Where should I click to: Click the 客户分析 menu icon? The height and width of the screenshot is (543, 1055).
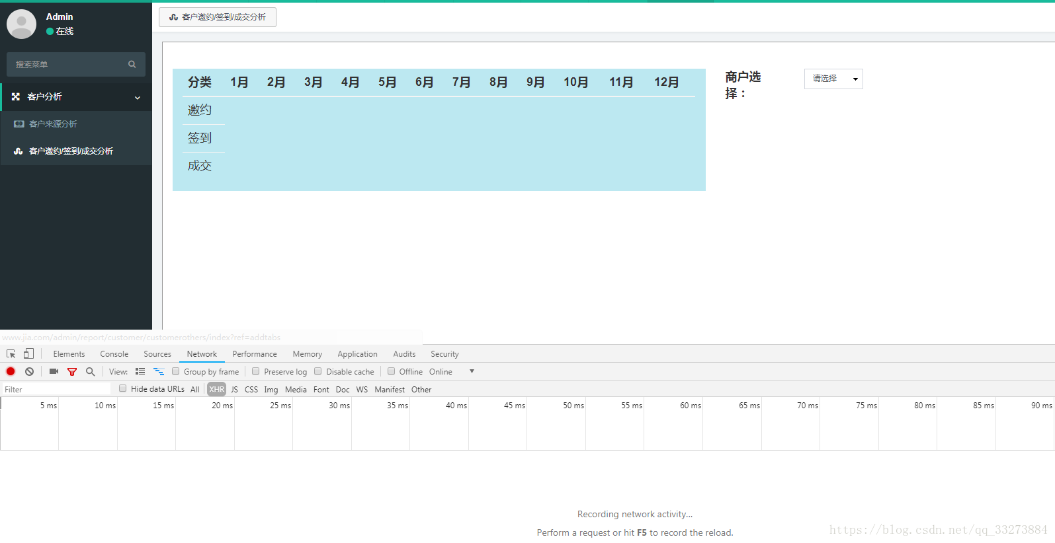click(x=16, y=96)
